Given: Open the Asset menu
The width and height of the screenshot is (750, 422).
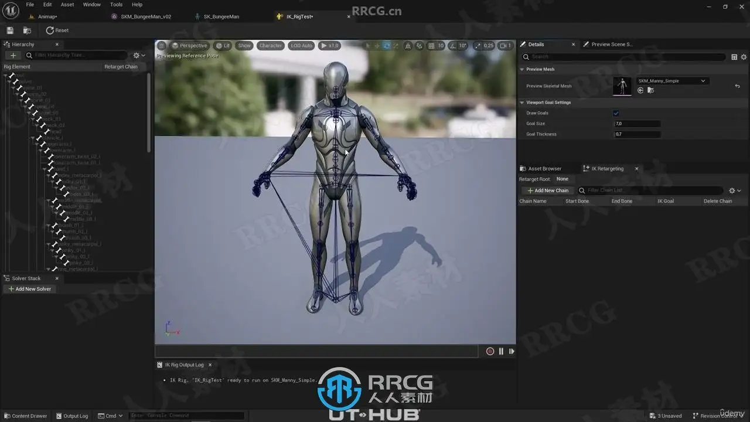Looking at the screenshot, I should [x=67, y=5].
